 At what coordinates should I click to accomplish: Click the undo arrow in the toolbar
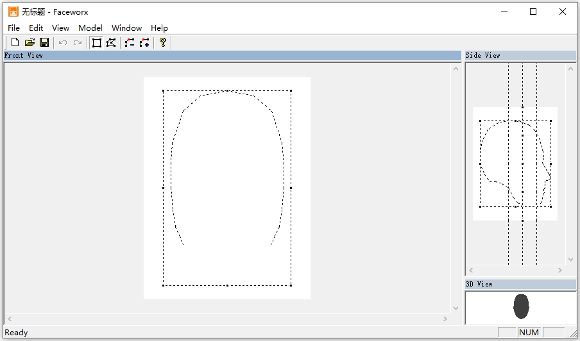click(63, 43)
